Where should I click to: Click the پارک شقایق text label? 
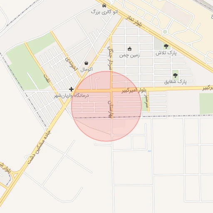pos(176,82)
